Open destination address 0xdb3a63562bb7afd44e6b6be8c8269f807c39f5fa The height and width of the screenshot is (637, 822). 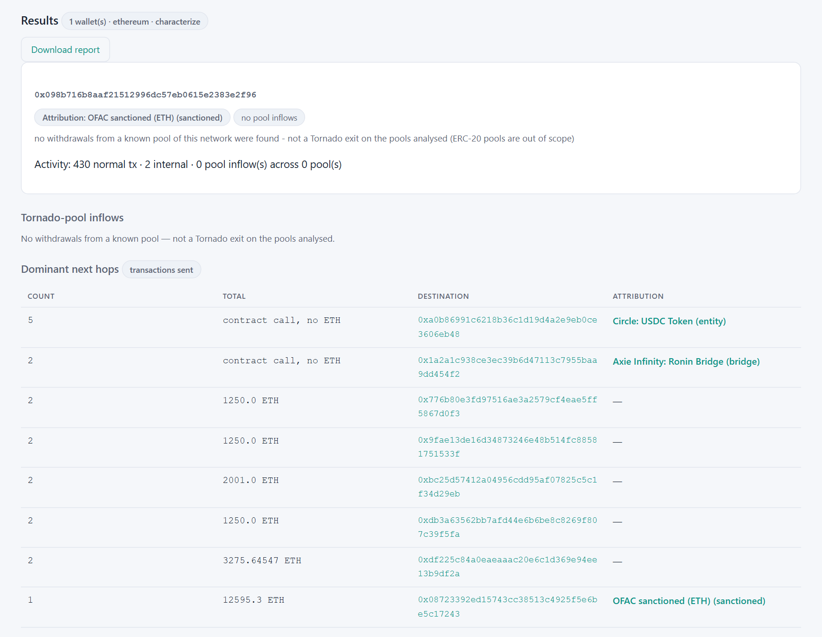point(508,527)
